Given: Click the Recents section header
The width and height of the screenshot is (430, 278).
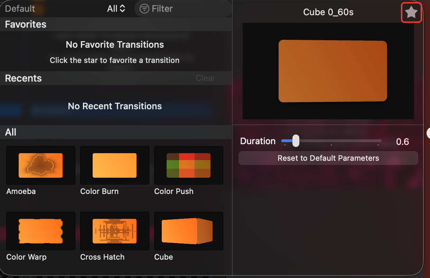Looking at the screenshot, I should pos(116,78).
